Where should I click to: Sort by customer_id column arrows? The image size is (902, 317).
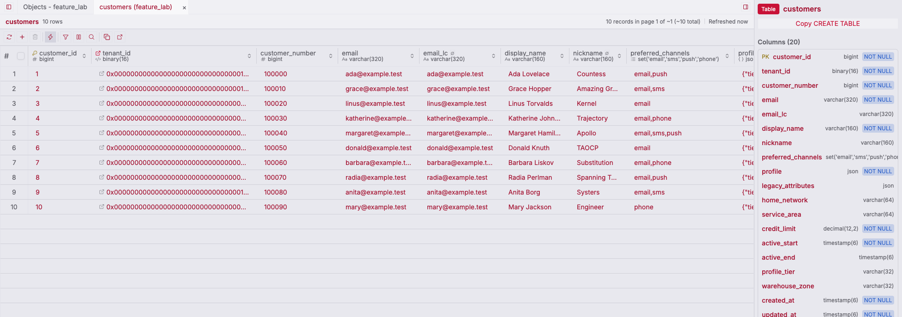click(x=84, y=56)
